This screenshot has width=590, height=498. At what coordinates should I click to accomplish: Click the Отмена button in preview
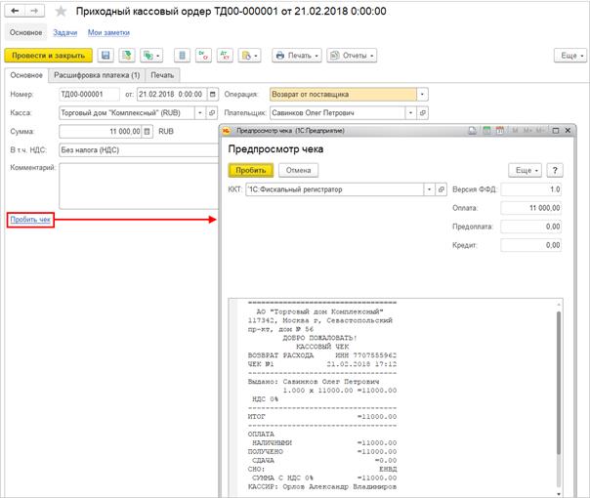point(295,170)
